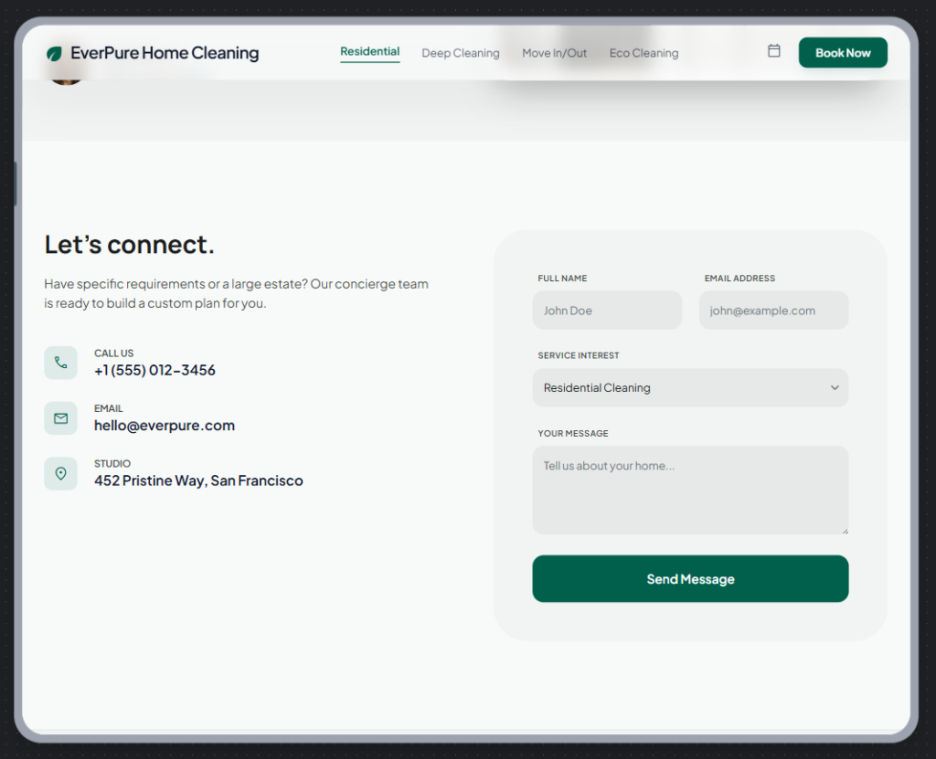
Task: Focus the Full Name input field
Action: 607,311
